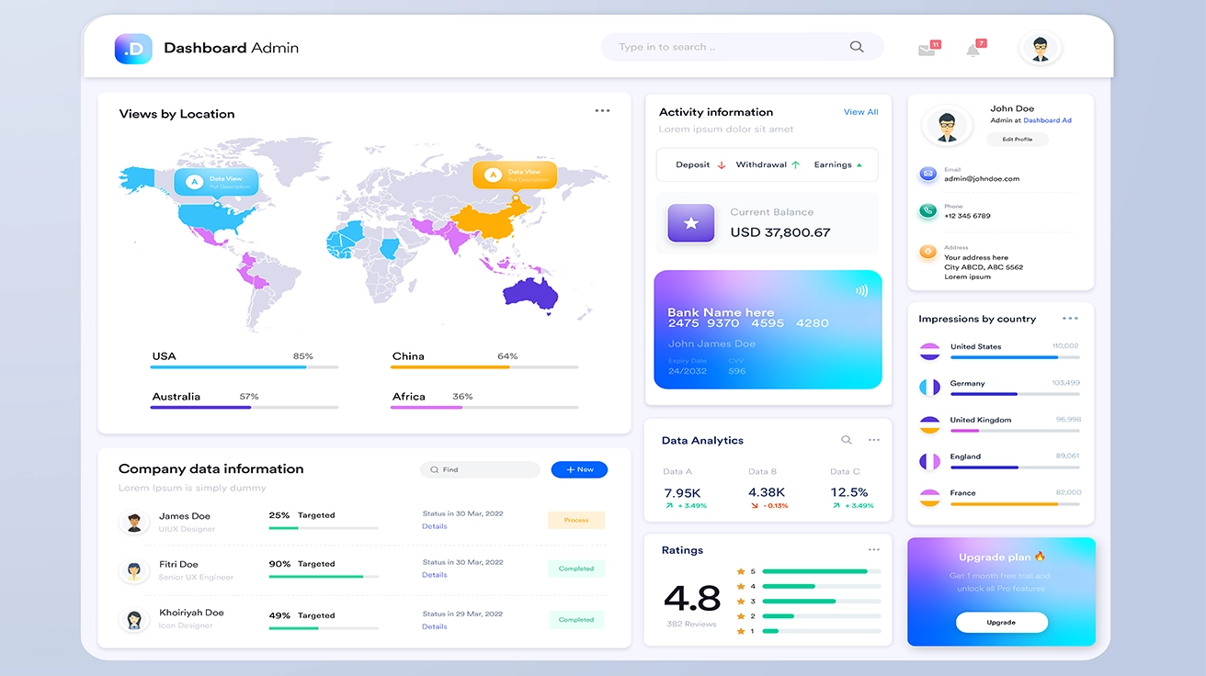Click the Data A value 7.95K

pyautogui.click(x=682, y=493)
